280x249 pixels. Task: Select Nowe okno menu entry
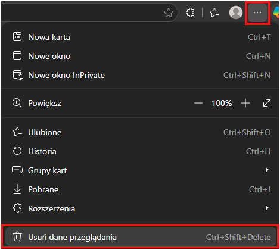pyautogui.click(x=140, y=56)
